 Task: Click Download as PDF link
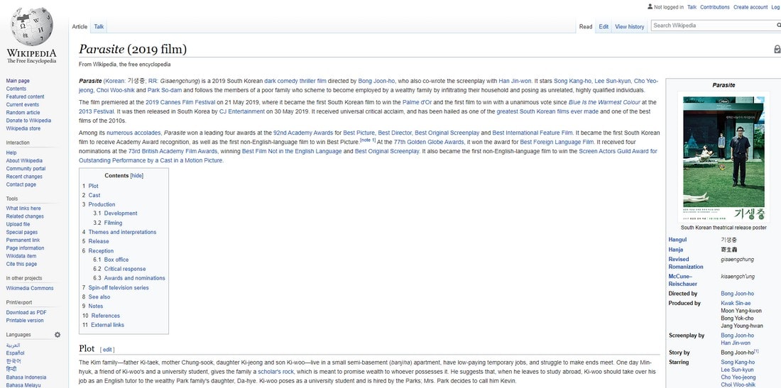(26, 312)
